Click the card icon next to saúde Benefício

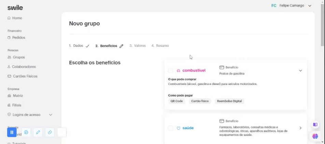point(222,121)
